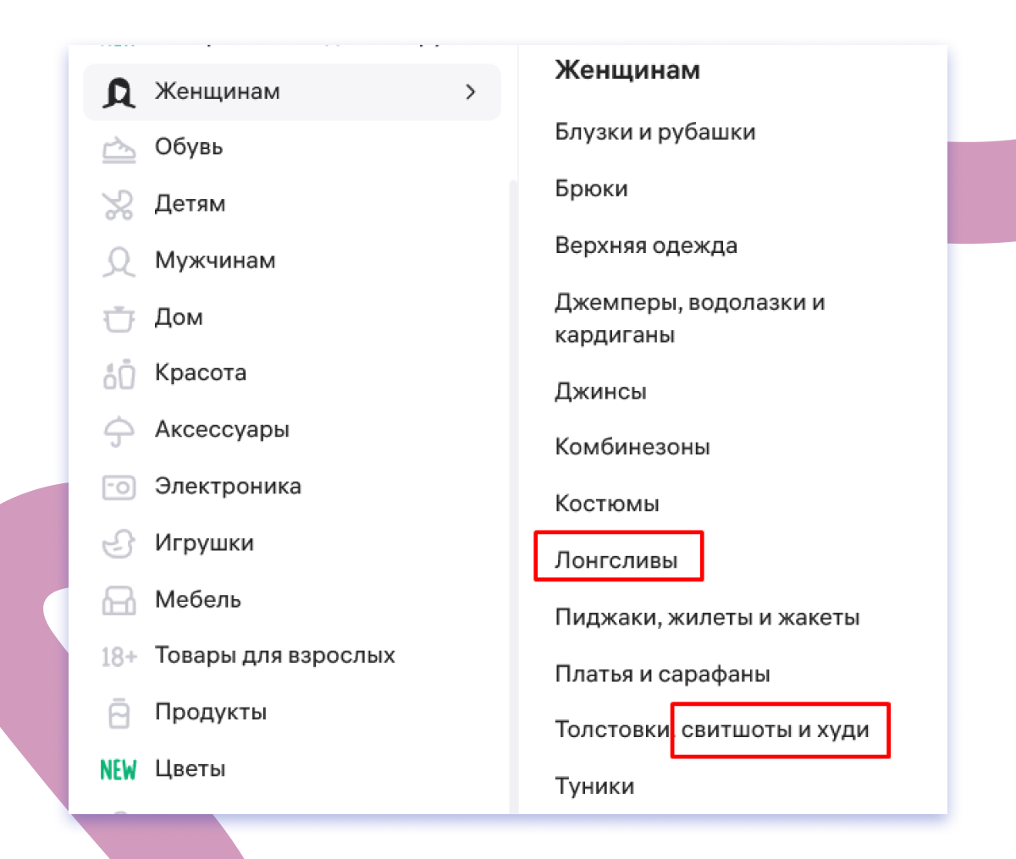Select the camera icon beside Электроника
Screen dimensions: 1016x859
pyautogui.click(x=119, y=487)
